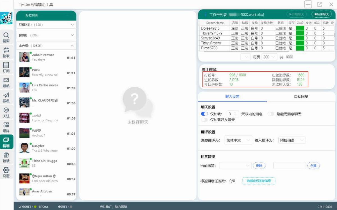This screenshot has height=210, width=337.
Task: Select the TithyuFrpem account row
Action: point(267,43)
